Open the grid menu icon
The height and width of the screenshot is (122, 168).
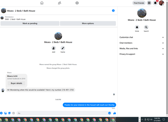click(149, 3)
